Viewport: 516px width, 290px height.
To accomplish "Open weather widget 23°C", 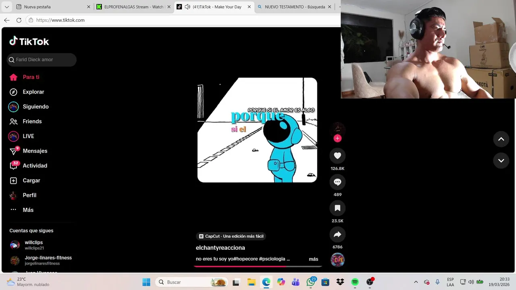I will [x=28, y=282].
